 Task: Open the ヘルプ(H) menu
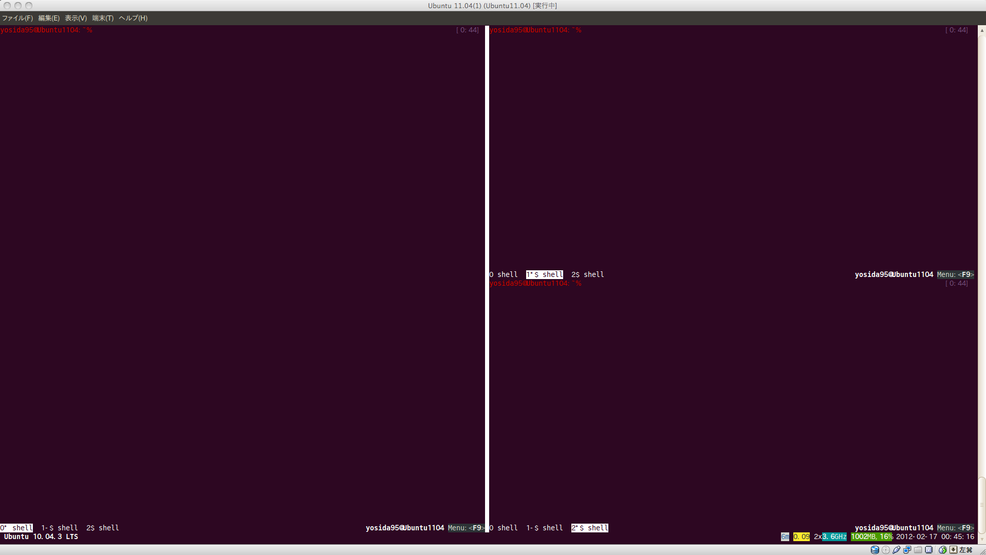133,18
